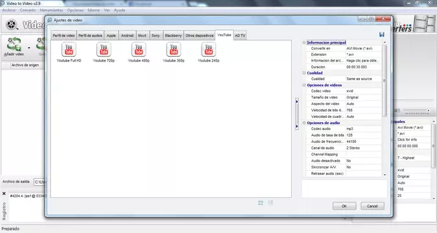Collapse the Opciones de audio section
Screen dimensions: 437x233
[x=304, y=123]
